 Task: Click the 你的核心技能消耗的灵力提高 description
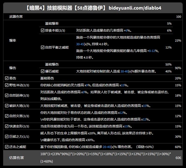pos(84,85)
